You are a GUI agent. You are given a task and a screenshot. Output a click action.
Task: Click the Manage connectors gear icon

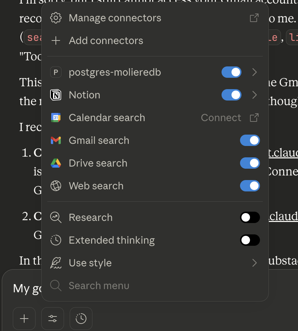click(x=56, y=18)
